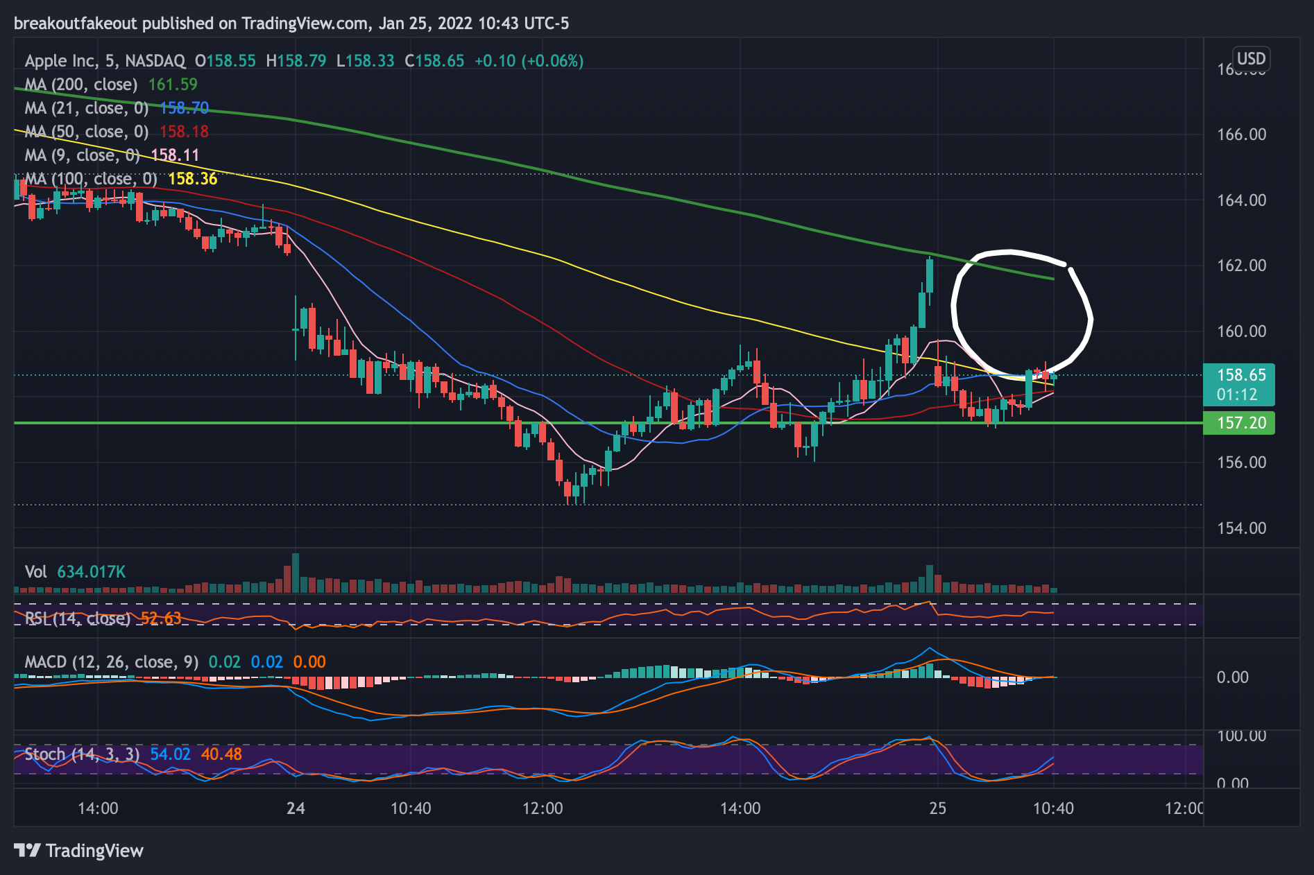This screenshot has width=1314, height=875.
Task: Click the 14:00 time label on day 24
Action: pos(740,808)
